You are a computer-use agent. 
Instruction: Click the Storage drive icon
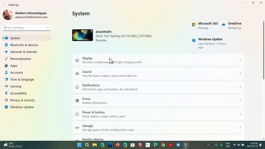(77, 128)
